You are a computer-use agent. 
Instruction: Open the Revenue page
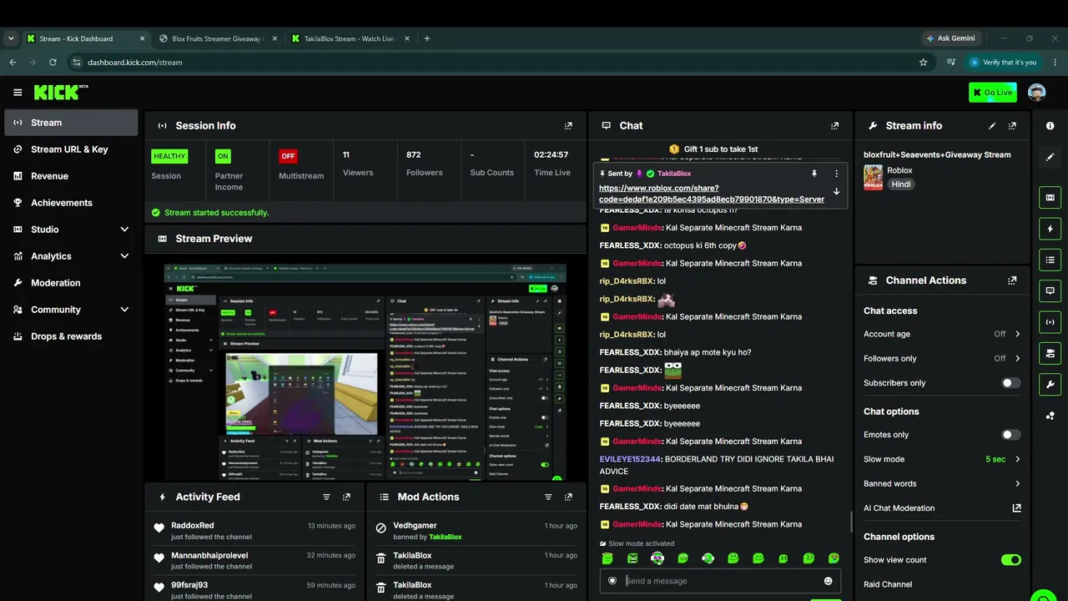tap(71, 176)
